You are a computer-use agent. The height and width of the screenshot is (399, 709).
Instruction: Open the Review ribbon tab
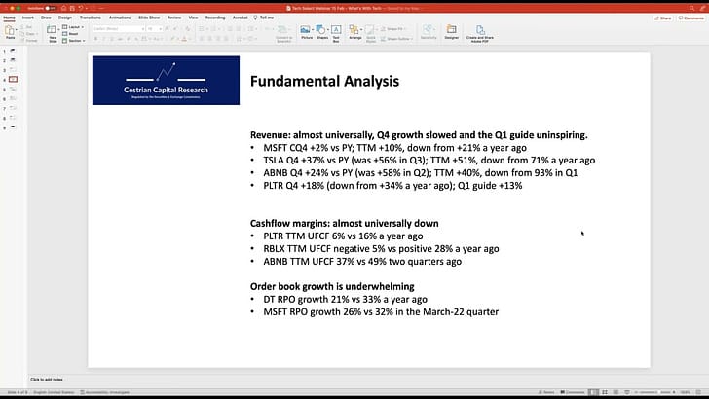(x=174, y=18)
